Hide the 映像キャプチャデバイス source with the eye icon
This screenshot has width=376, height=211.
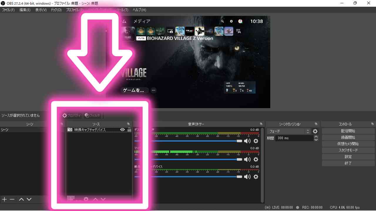click(x=122, y=130)
